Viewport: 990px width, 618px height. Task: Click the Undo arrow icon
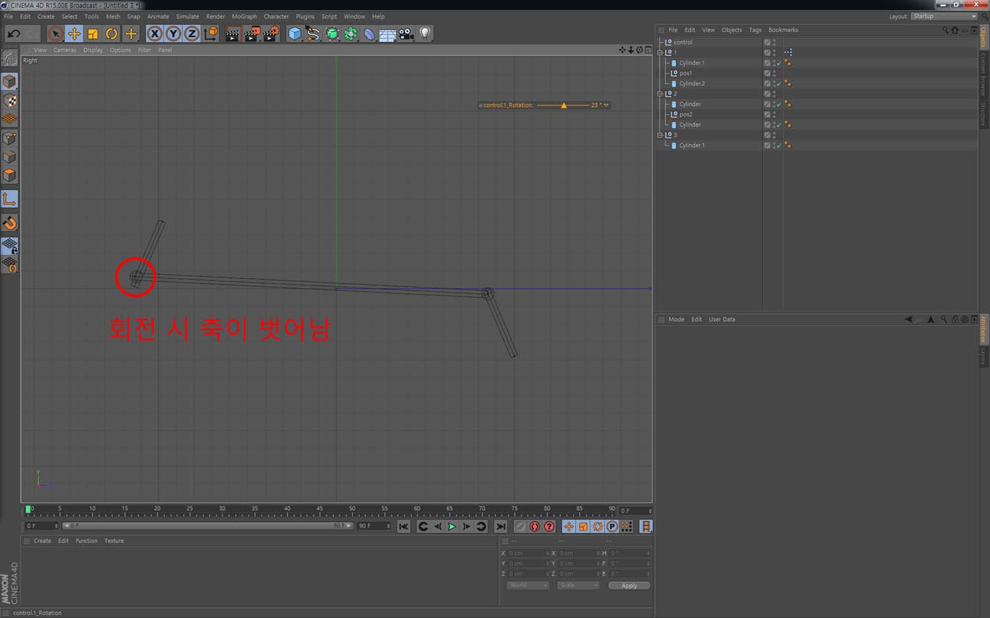(14, 34)
